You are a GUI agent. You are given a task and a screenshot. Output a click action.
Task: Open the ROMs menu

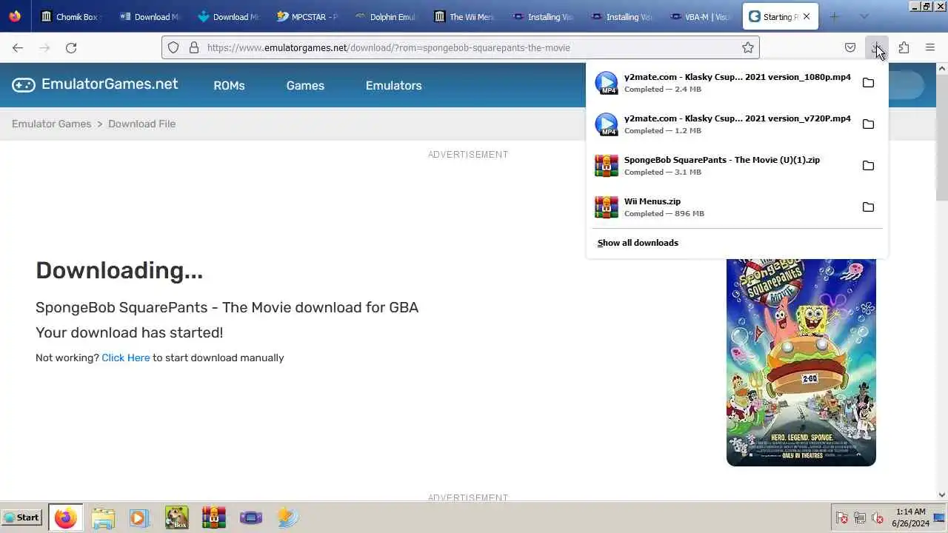pos(229,85)
